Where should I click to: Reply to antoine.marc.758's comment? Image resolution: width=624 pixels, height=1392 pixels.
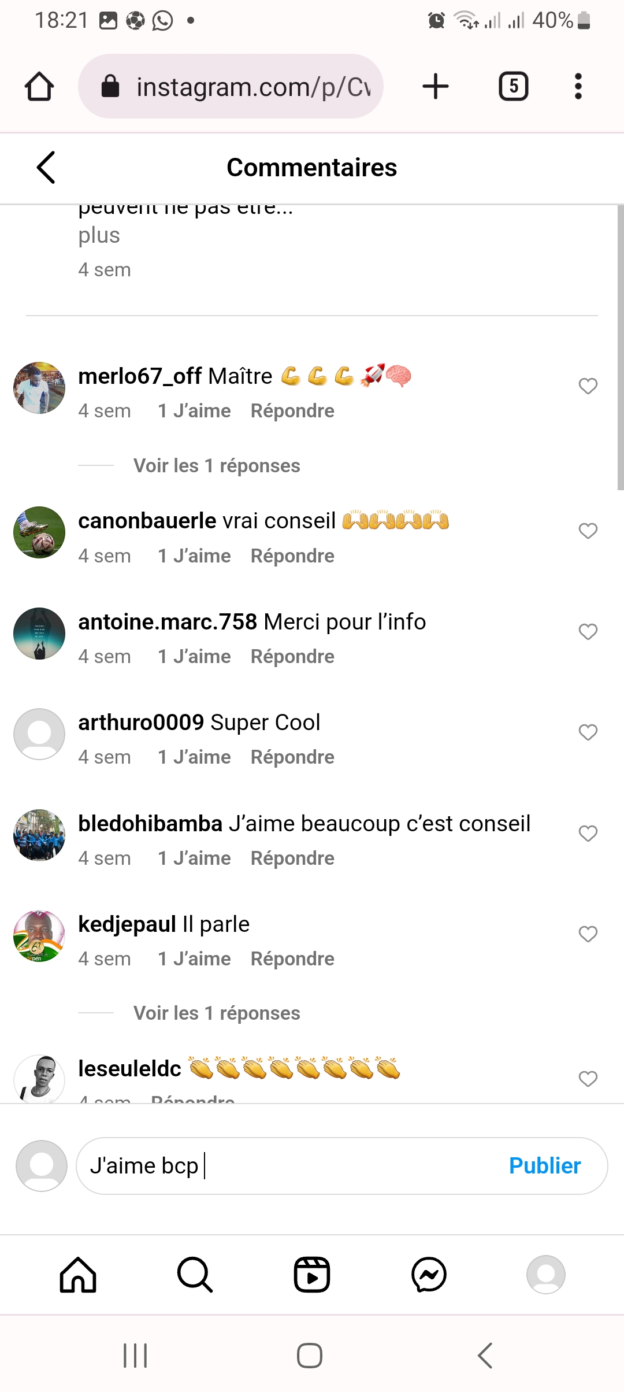click(x=292, y=657)
